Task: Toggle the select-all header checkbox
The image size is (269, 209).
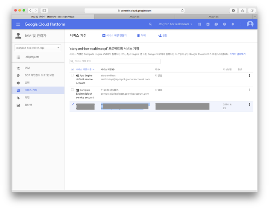Action: point(72,69)
